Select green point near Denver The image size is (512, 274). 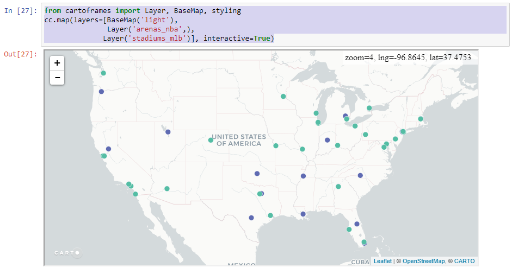pos(211,140)
